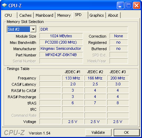Click the Module Size label
The width and height of the screenshot is (142, 138).
coord(26,36)
